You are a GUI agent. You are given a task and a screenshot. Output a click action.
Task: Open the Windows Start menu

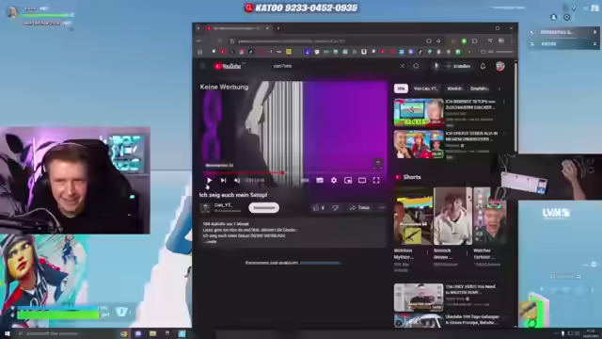7,333
